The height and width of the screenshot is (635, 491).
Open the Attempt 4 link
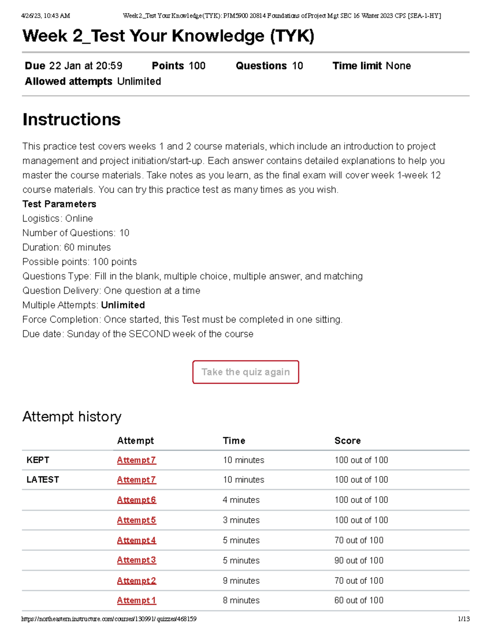click(x=136, y=540)
